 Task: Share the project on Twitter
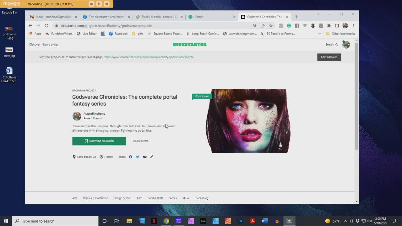click(138, 157)
